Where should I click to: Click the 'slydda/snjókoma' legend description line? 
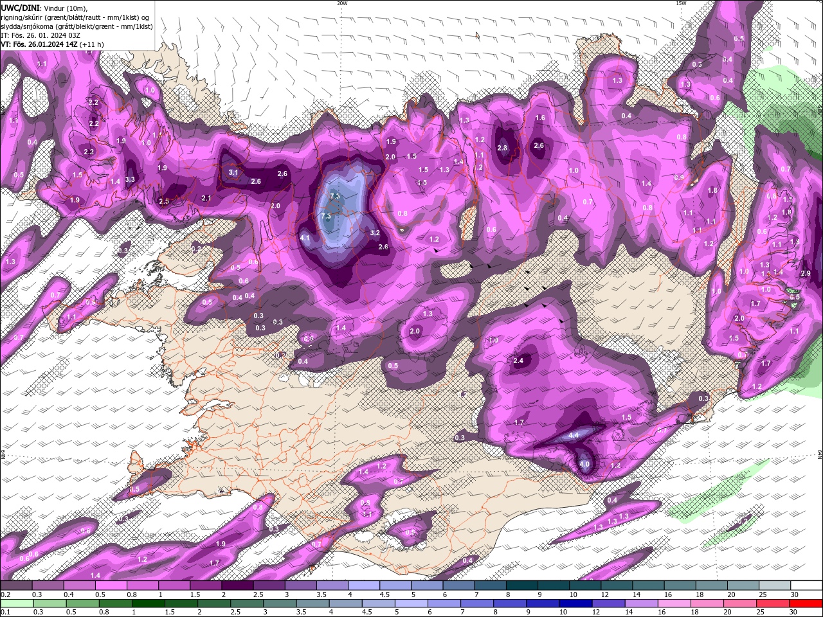(x=77, y=26)
